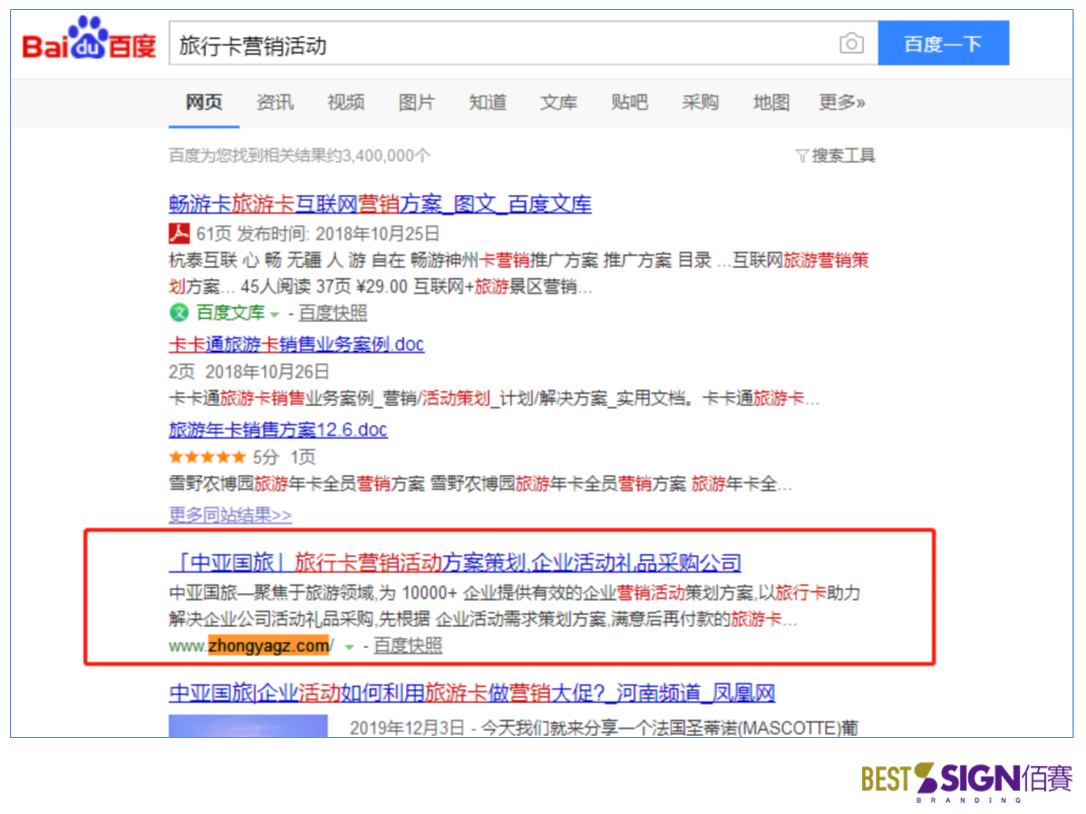The image size is (1086, 814).
Task: Expand the 百度文库 source dropdown arrow
Action: coord(274,315)
